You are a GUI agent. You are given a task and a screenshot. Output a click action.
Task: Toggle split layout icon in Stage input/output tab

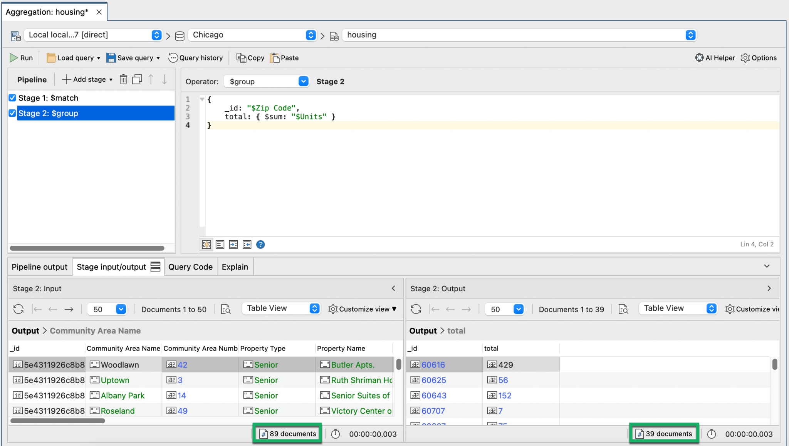(x=155, y=267)
